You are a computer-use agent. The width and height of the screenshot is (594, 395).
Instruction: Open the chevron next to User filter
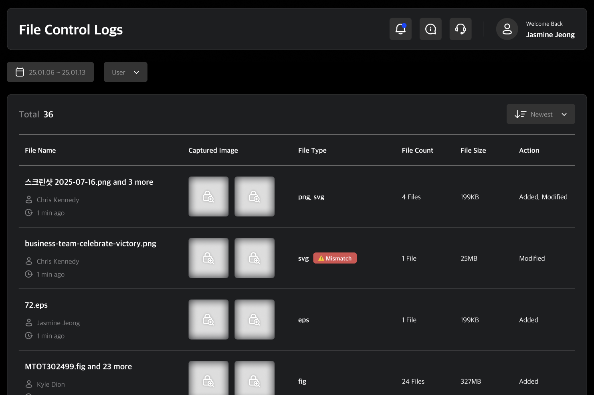[x=136, y=72]
